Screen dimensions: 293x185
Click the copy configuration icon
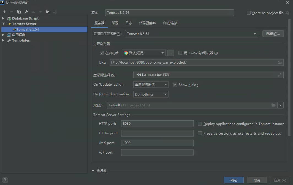click(19, 12)
